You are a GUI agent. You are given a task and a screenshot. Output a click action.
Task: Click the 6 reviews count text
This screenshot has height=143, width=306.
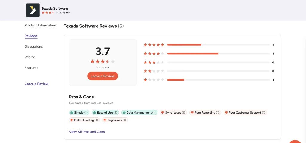[x=103, y=67]
